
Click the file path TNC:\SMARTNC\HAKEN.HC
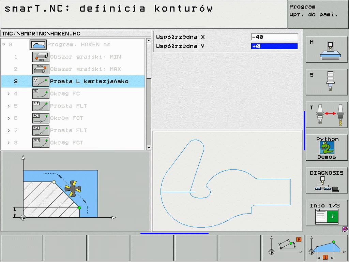[41, 34]
